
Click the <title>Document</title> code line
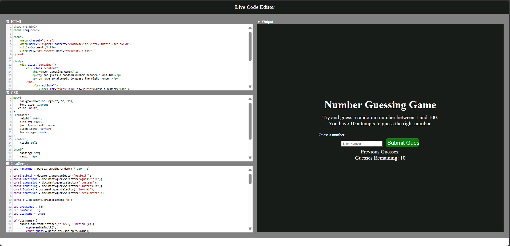[x=38, y=48]
